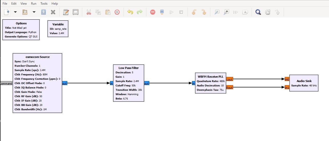Select the samp_rate Variable block
The width and height of the screenshot is (329, 141).
pyautogui.click(x=58, y=25)
